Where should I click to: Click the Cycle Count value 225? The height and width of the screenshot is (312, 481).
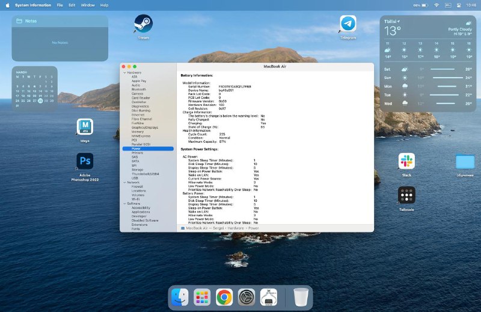click(x=222, y=134)
